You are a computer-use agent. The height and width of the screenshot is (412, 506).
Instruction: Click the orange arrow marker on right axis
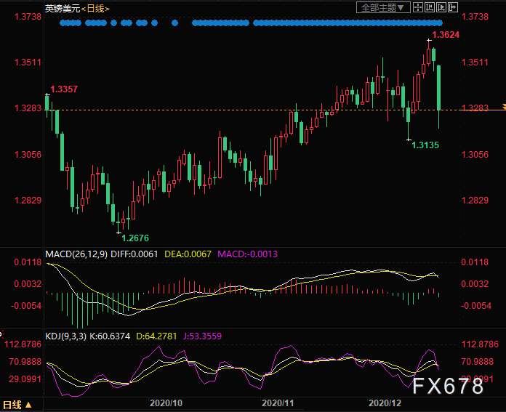[502, 108]
